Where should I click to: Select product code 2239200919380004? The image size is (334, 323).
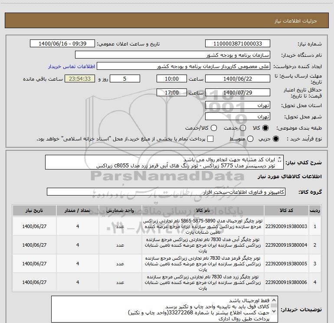286,245
